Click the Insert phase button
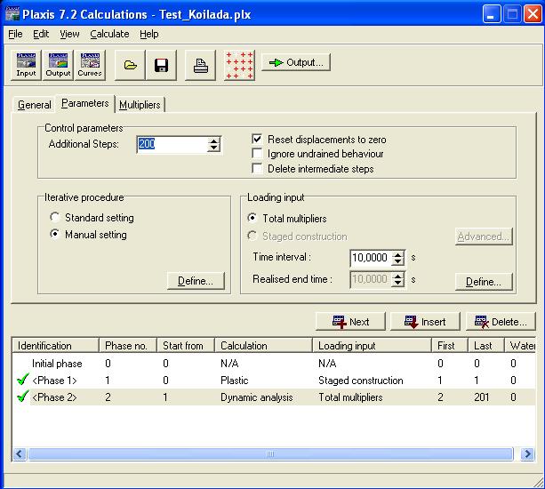Image resolution: width=545 pixels, height=489 pixels. 425,322
